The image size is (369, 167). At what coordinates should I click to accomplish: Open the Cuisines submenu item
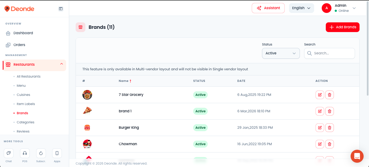[24, 95]
